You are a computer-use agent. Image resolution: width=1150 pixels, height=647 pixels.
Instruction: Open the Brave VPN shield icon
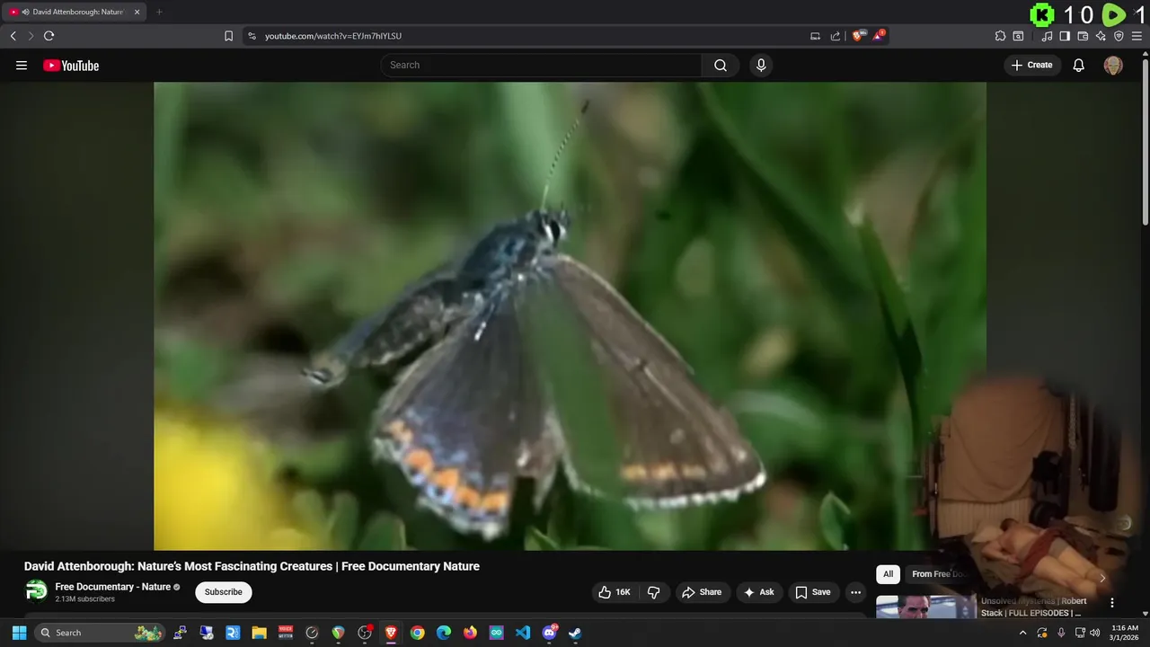1119,36
